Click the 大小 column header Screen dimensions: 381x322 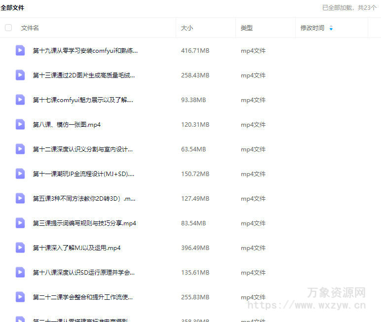tap(187, 28)
